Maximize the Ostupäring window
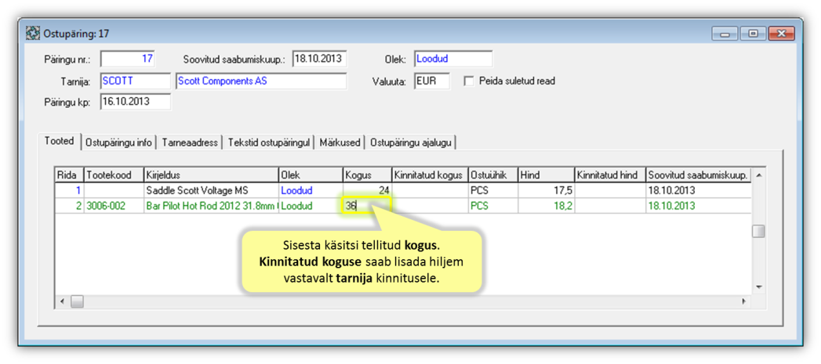 pos(753,34)
